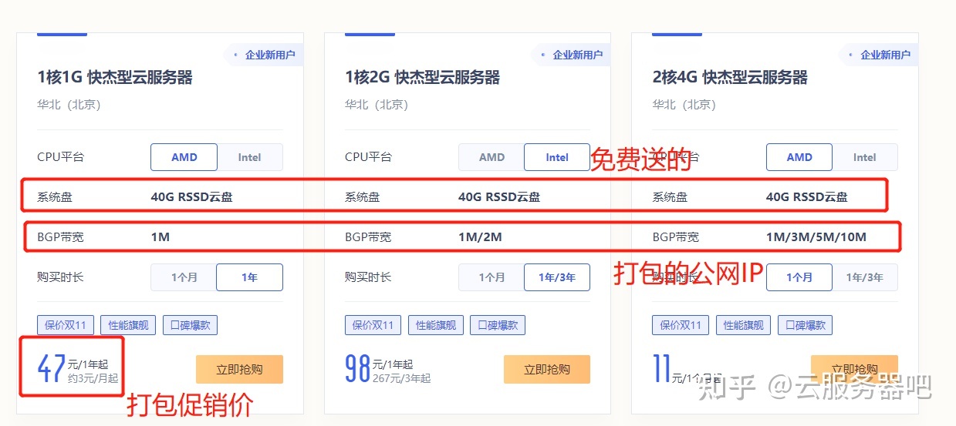956x426 pixels.
Task: Choose 1年/3年 duration on 2核4G card
Action: [x=865, y=277]
